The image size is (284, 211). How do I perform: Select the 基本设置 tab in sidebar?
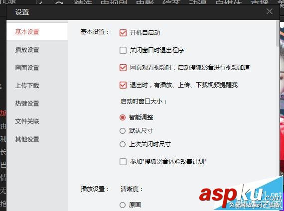[x=37, y=32]
